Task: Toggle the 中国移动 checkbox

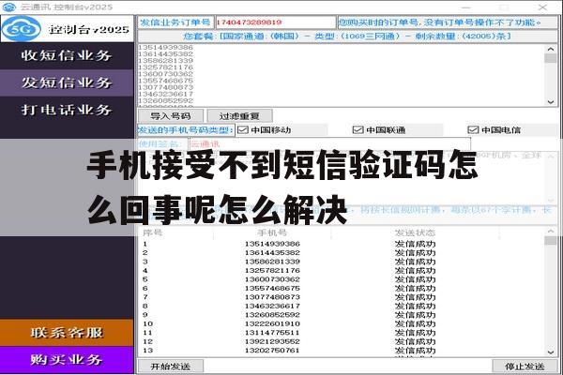Action: click(x=243, y=130)
